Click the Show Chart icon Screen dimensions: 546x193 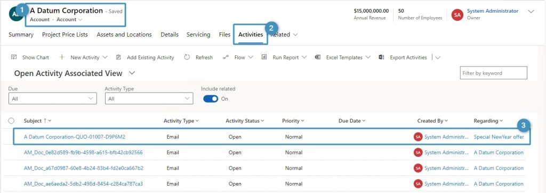point(14,57)
